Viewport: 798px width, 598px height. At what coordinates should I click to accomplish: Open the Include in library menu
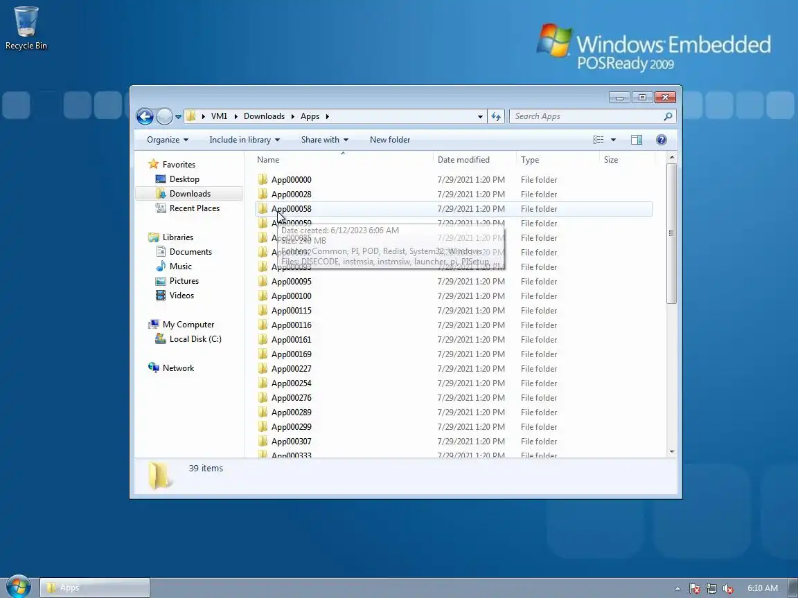245,140
